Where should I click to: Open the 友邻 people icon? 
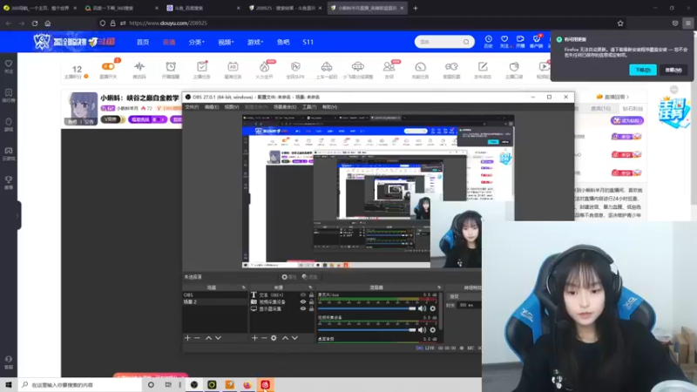click(389, 67)
